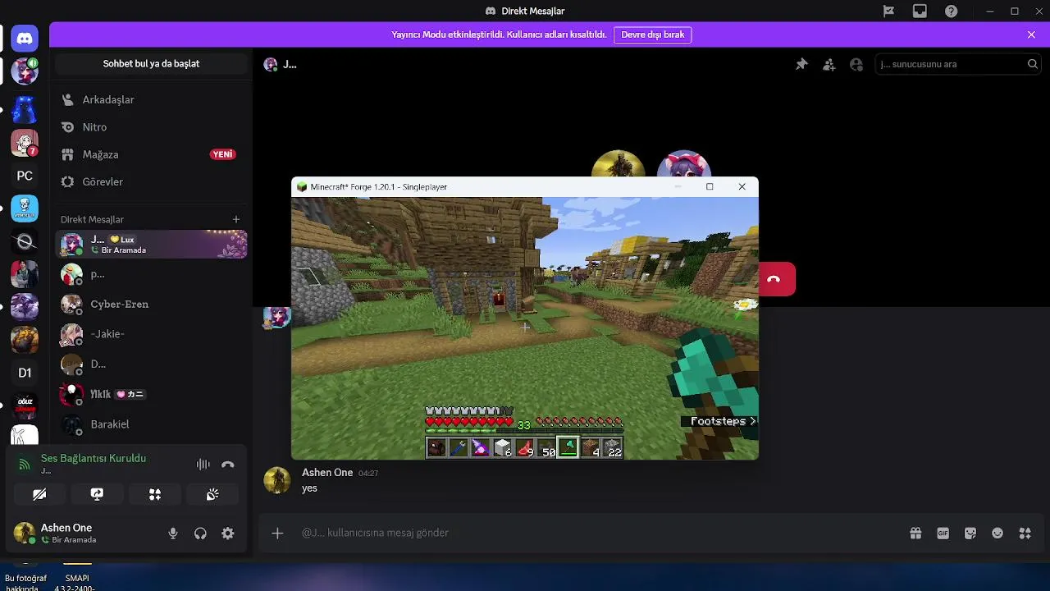
Task: Start screen share from voice panel
Action: [x=97, y=494]
